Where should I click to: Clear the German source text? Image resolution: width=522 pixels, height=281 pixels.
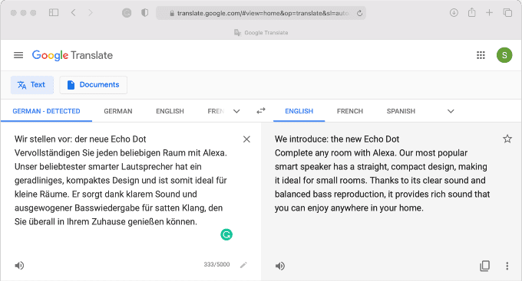pyautogui.click(x=246, y=139)
